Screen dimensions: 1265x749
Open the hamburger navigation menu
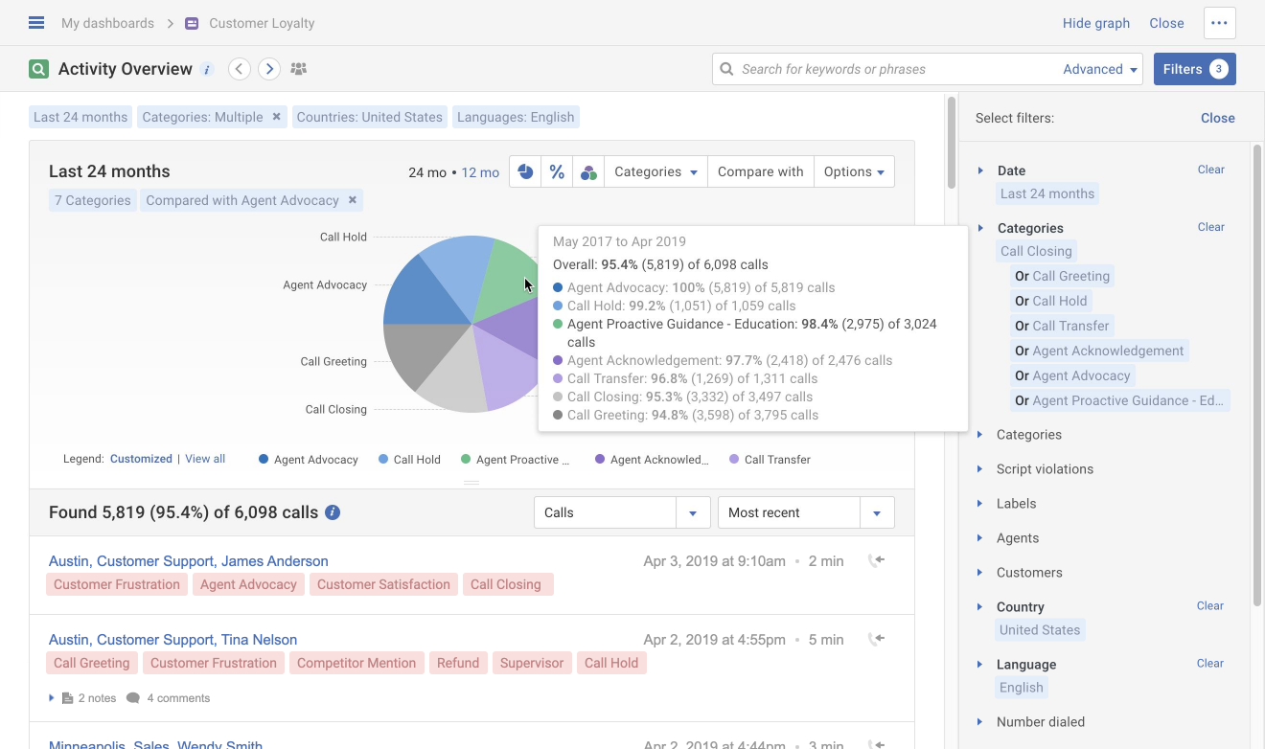tap(35, 22)
